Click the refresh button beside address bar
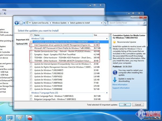 [105, 23]
